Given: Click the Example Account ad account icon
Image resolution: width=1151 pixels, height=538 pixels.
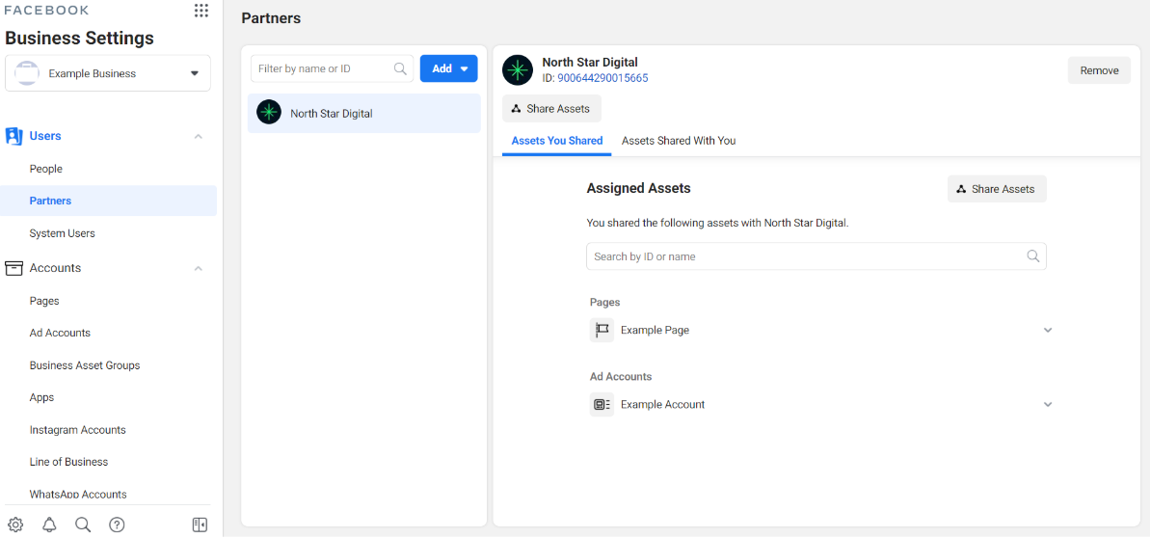Looking at the screenshot, I should point(602,404).
